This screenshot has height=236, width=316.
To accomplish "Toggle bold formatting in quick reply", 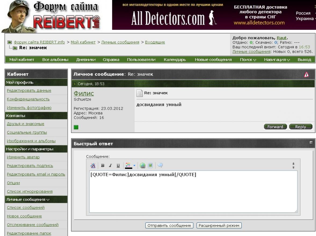I will [103, 166].
